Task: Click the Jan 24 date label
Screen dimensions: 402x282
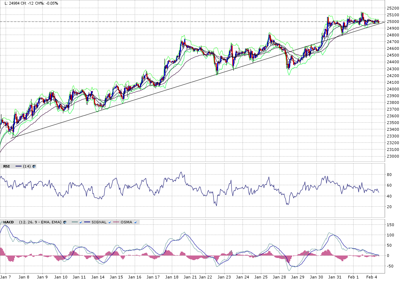Action: (x=243, y=277)
